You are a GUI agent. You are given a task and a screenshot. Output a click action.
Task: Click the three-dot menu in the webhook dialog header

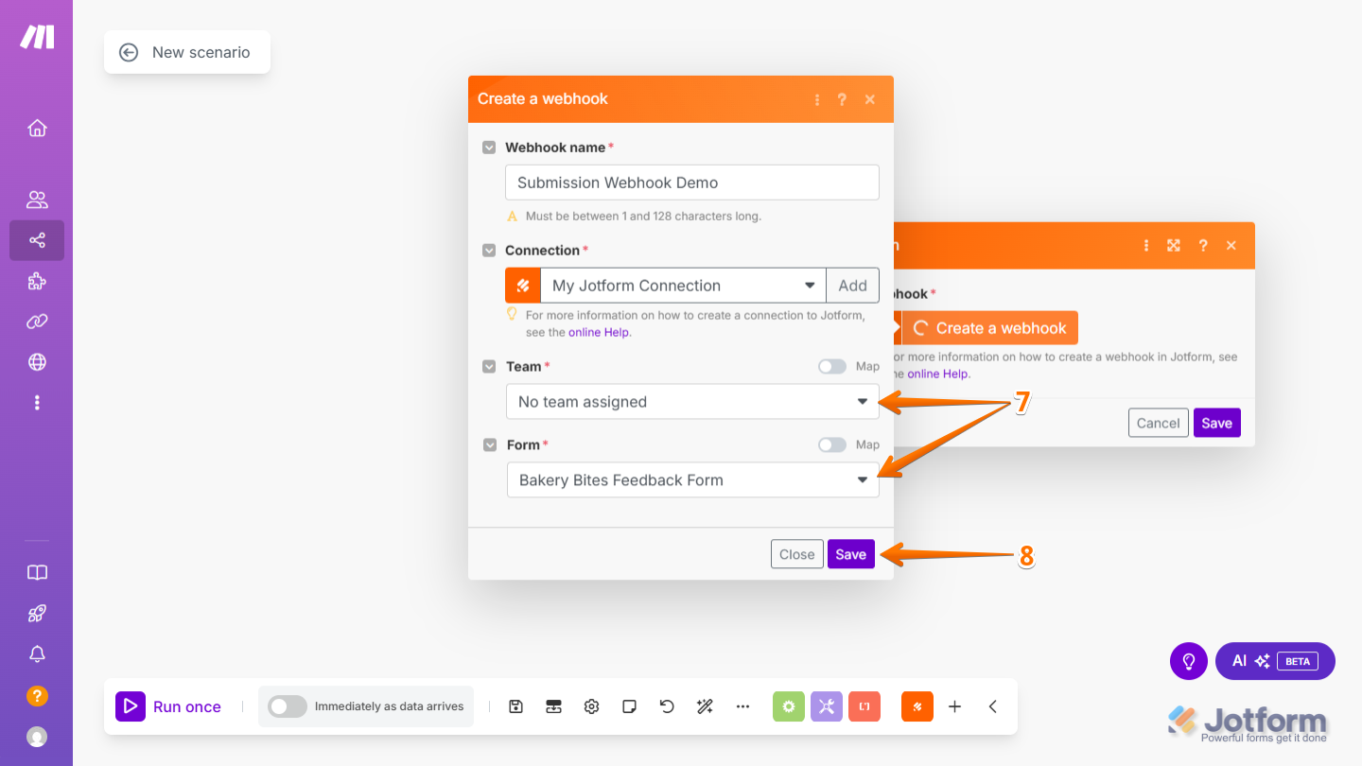click(x=817, y=98)
